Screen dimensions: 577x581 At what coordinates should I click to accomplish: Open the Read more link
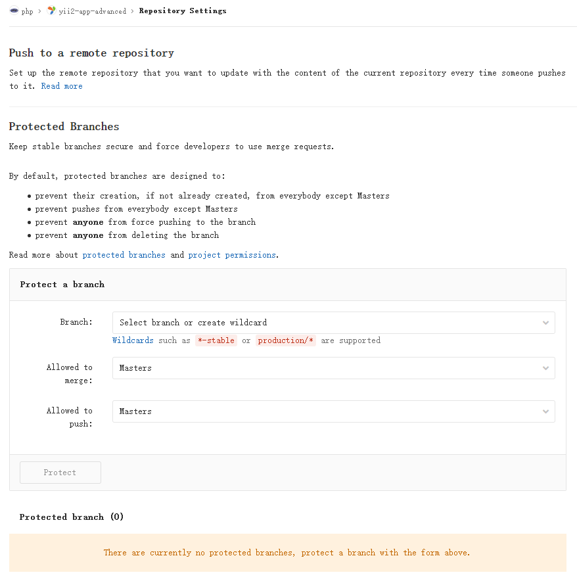point(62,86)
